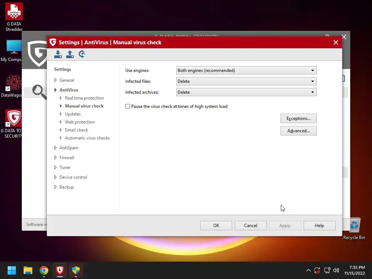Viewport: 372px width, 279px height.
Task: Select Real time protection settings
Action: pos(84,98)
